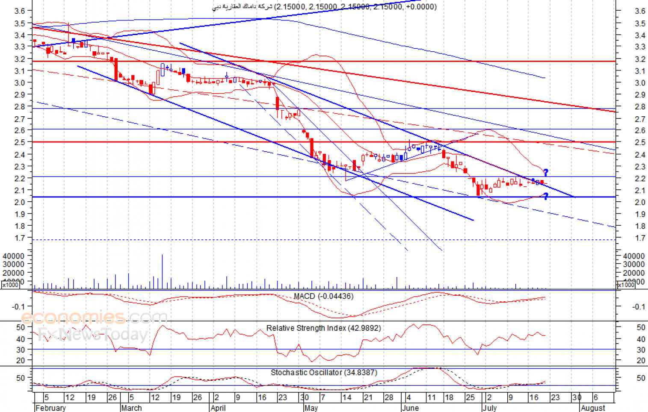Click the upper blue question mark near 2.2
This screenshot has width=648, height=412.
click(x=546, y=173)
